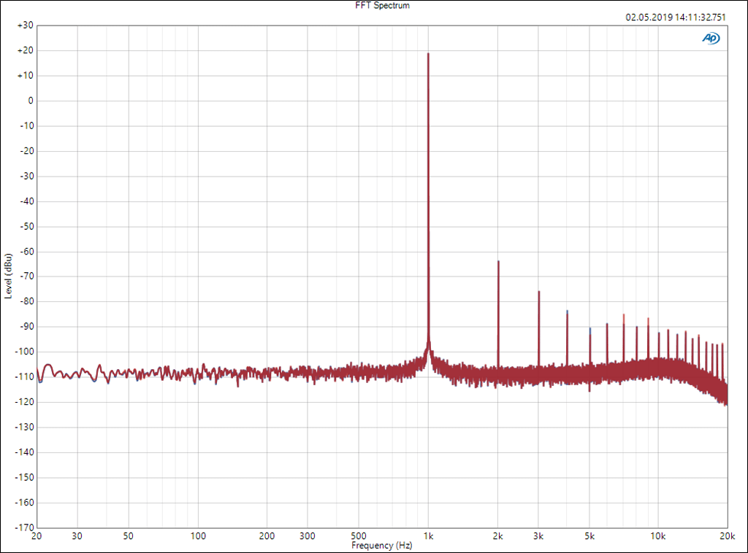The height and width of the screenshot is (553, 748).
Task: Select the 100 Hz frequency tick label
Action: point(198,536)
